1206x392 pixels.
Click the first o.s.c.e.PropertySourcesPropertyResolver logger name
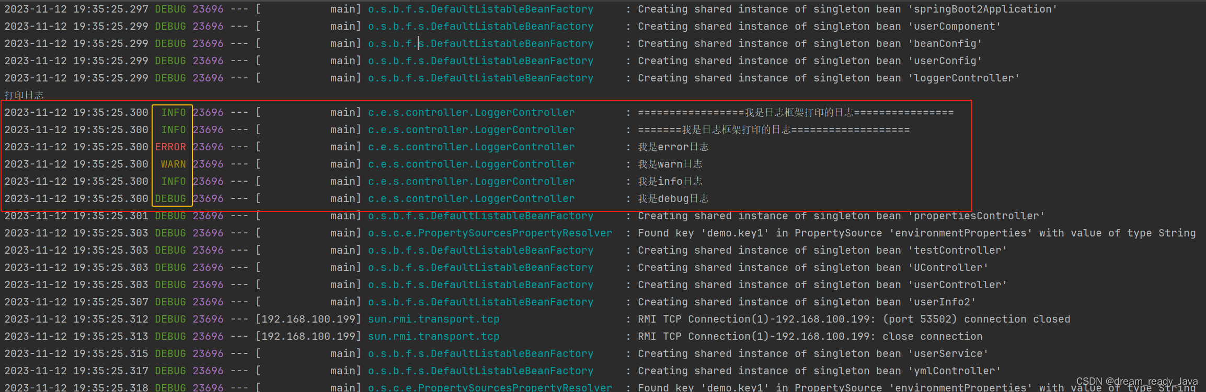tap(490, 233)
